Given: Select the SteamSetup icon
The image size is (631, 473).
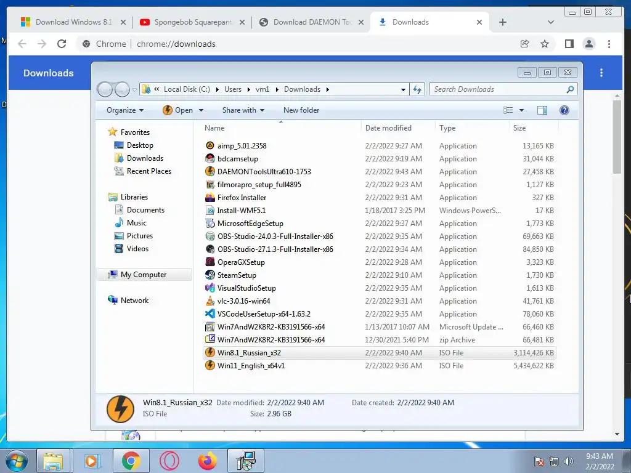Looking at the screenshot, I should [x=210, y=275].
